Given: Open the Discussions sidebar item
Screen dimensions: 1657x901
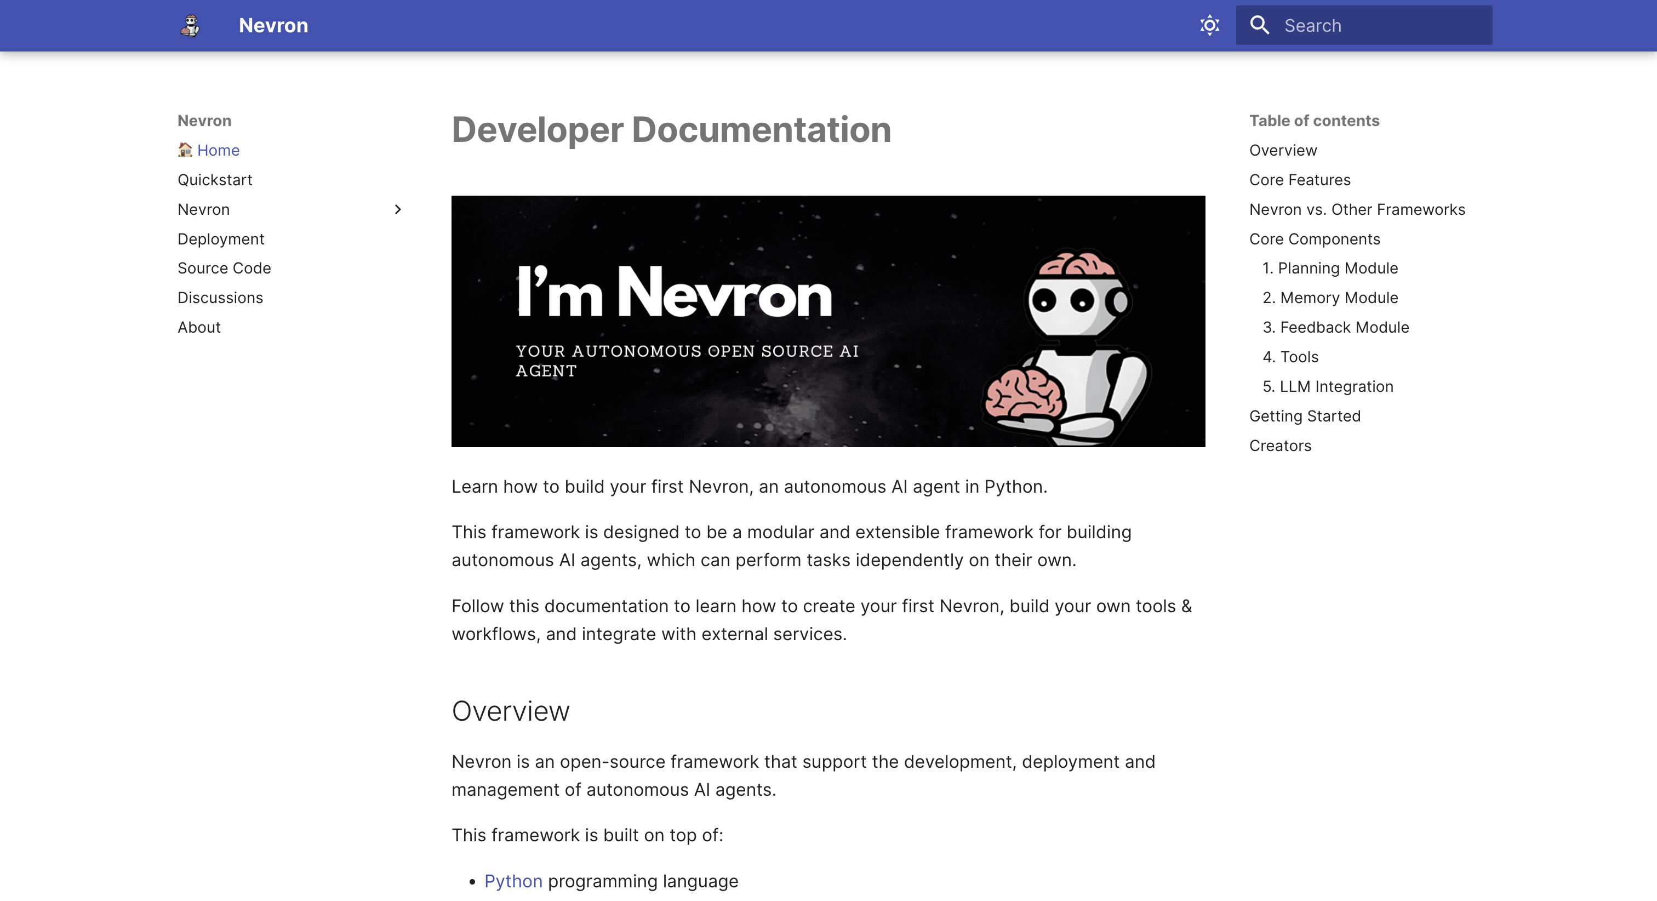Looking at the screenshot, I should pyautogui.click(x=220, y=298).
